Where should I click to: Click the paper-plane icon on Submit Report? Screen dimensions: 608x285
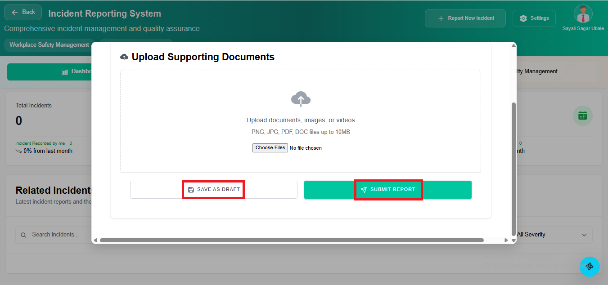[x=364, y=189]
